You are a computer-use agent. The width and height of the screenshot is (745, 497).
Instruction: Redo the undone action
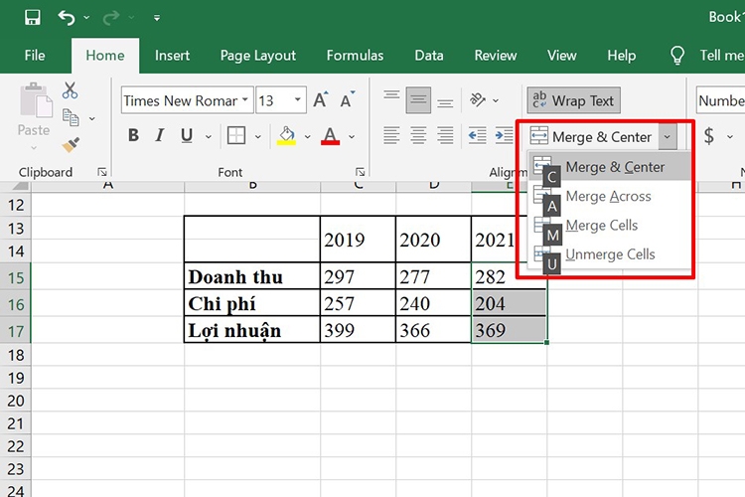click(x=111, y=18)
